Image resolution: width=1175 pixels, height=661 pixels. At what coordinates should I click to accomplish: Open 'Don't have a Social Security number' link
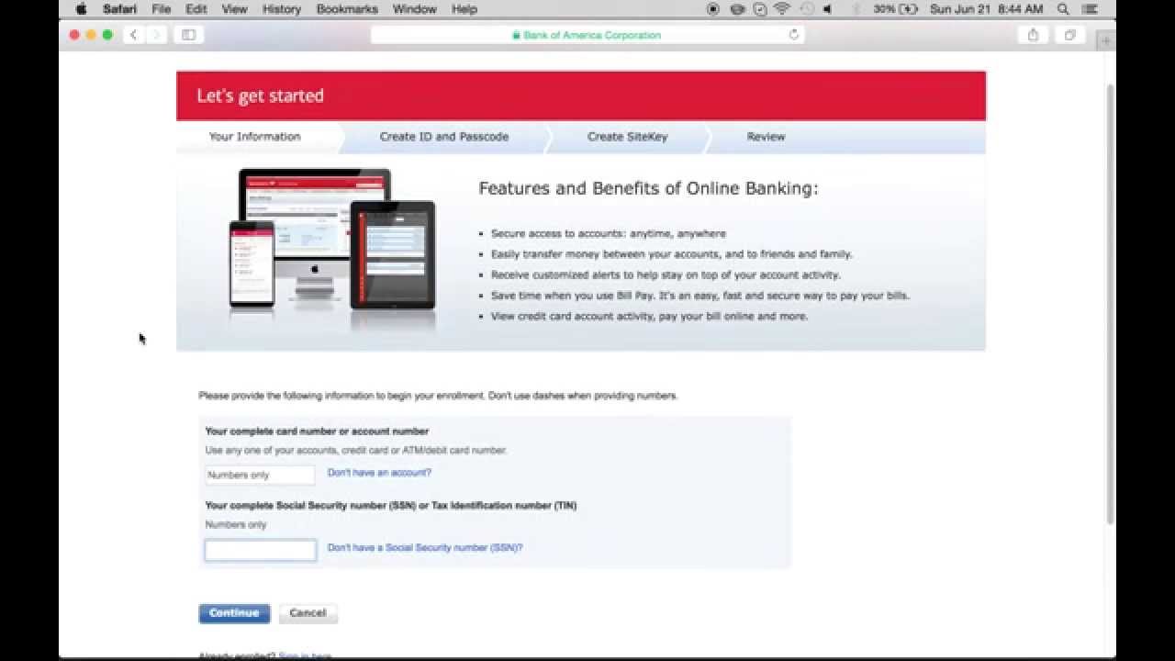click(x=425, y=547)
